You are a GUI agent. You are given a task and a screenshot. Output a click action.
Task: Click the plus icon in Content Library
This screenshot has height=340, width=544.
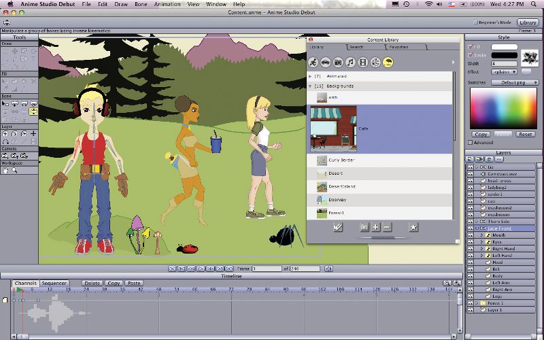[375, 226]
